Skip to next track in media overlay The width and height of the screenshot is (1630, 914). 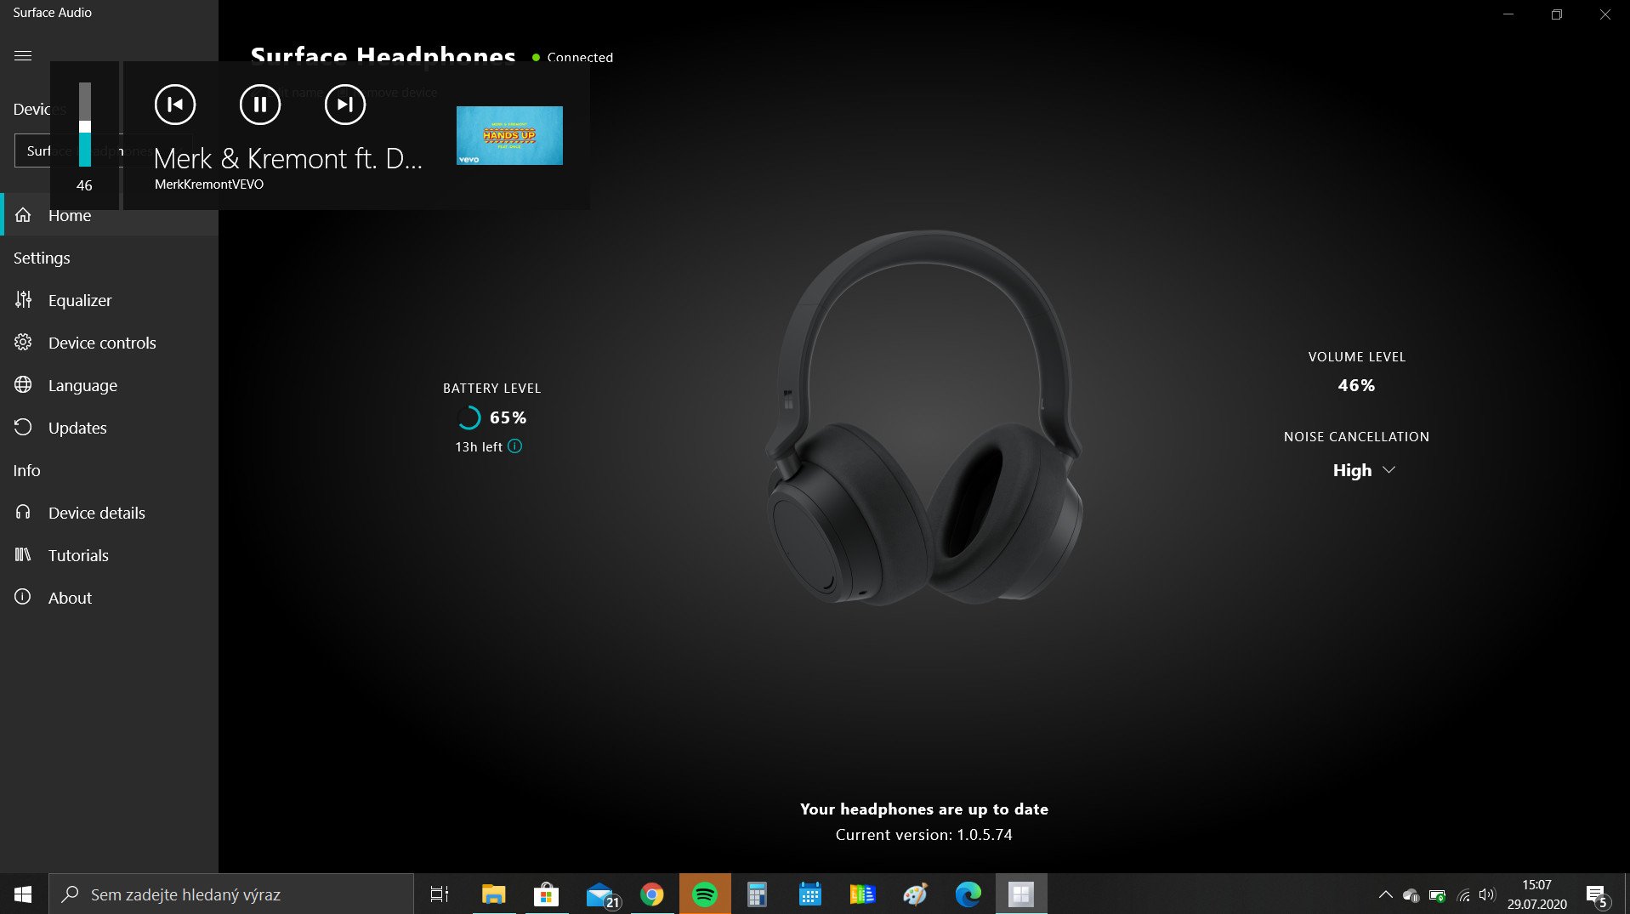point(345,105)
